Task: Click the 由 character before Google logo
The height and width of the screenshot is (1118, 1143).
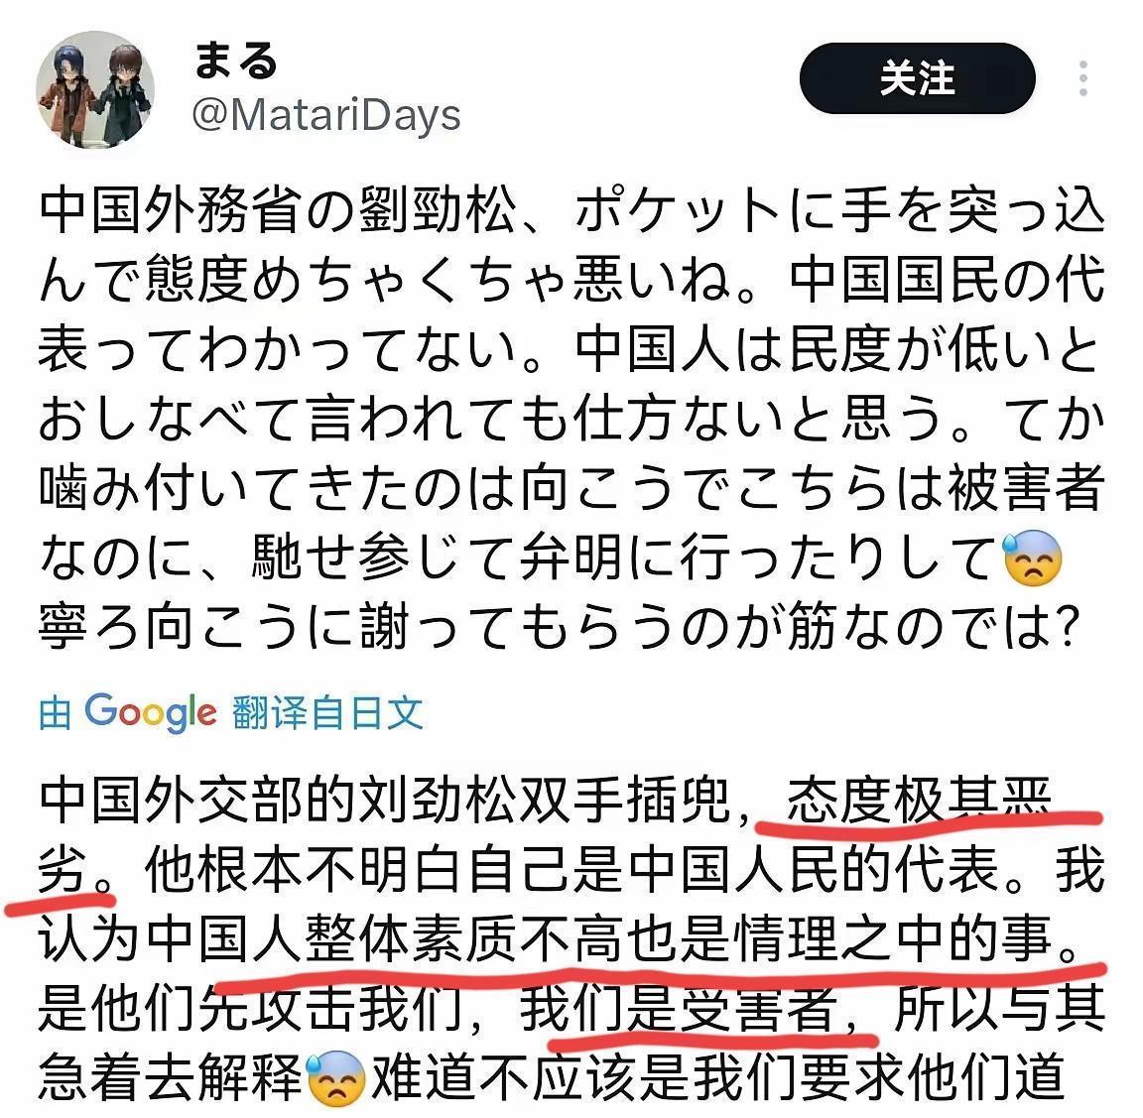Action: [x=56, y=713]
